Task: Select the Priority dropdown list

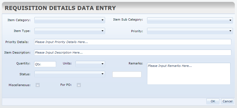Action: (x=190, y=31)
